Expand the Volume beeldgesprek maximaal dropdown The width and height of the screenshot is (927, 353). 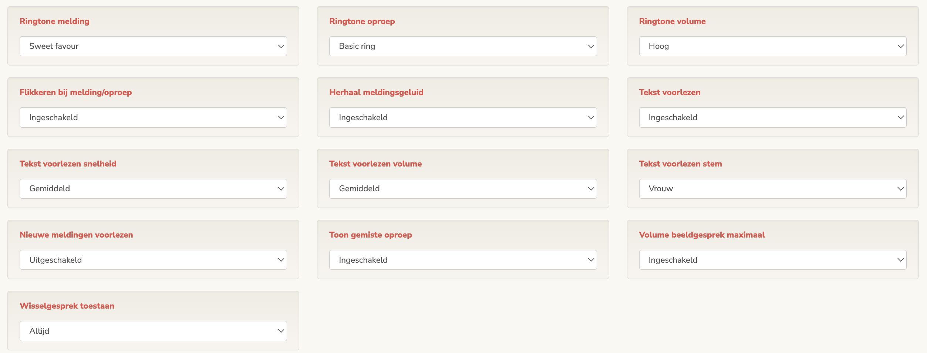(772, 260)
